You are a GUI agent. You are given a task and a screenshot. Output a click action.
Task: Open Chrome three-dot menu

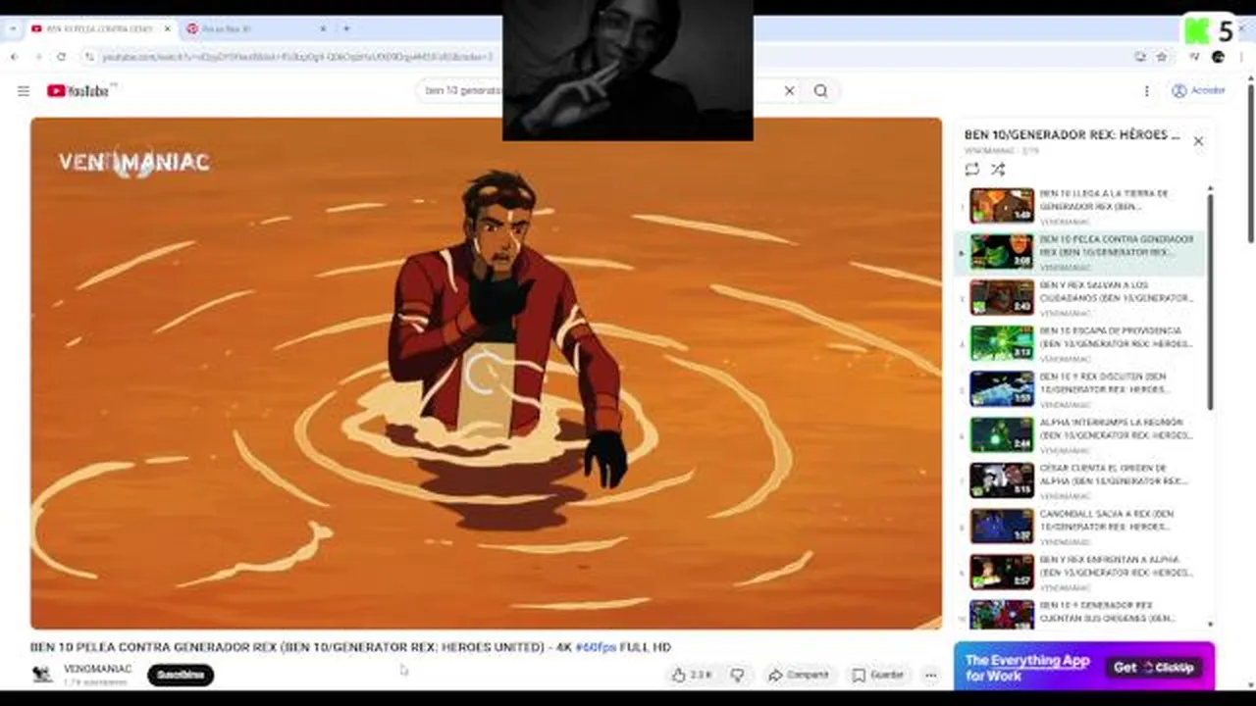click(x=1240, y=57)
